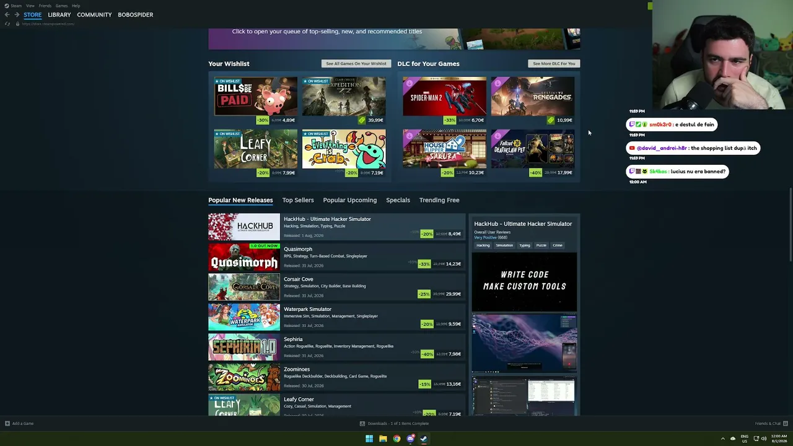
Task: Switch to the COMMUNITY section
Action: [94, 15]
